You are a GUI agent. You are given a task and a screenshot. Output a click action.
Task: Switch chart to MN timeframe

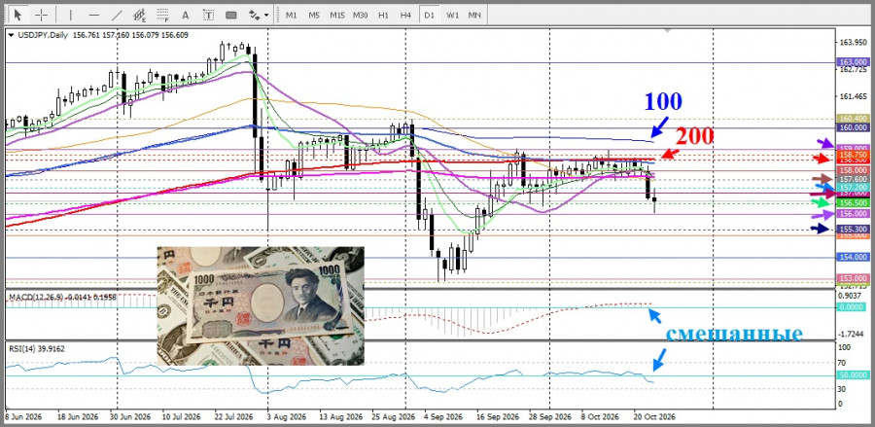pyautogui.click(x=474, y=15)
